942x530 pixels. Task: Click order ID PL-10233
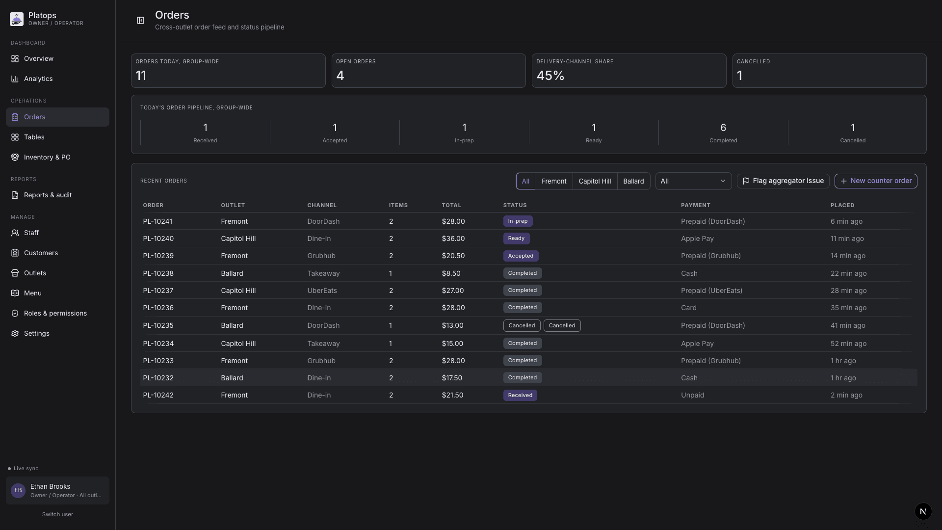click(158, 361)
